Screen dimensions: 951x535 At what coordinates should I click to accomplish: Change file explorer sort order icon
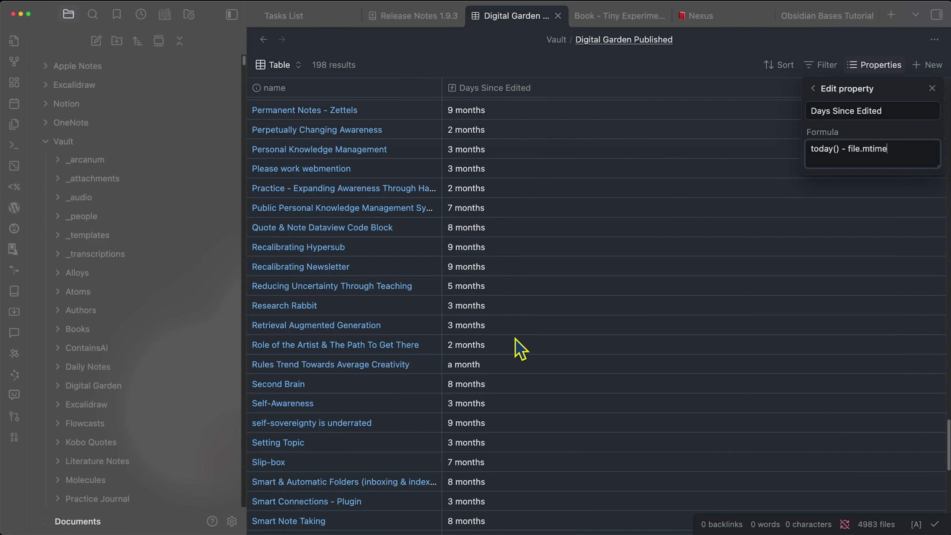[x=137, y=41]
